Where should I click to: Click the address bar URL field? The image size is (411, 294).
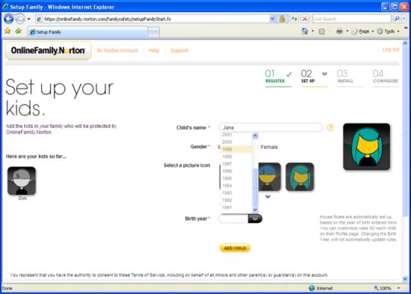click(153, 19)
